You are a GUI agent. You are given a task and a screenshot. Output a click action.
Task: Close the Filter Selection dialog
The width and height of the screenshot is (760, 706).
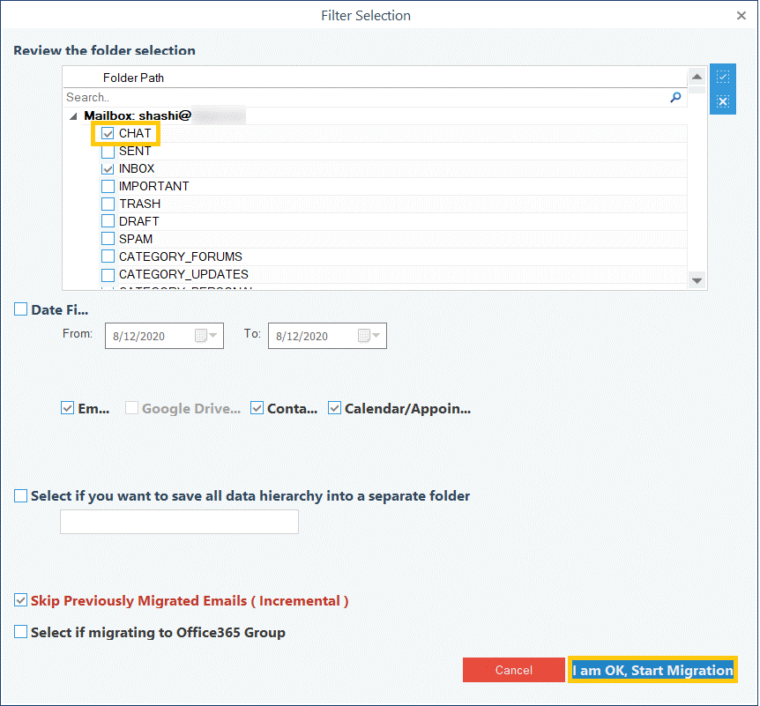(x=741, y=16)
